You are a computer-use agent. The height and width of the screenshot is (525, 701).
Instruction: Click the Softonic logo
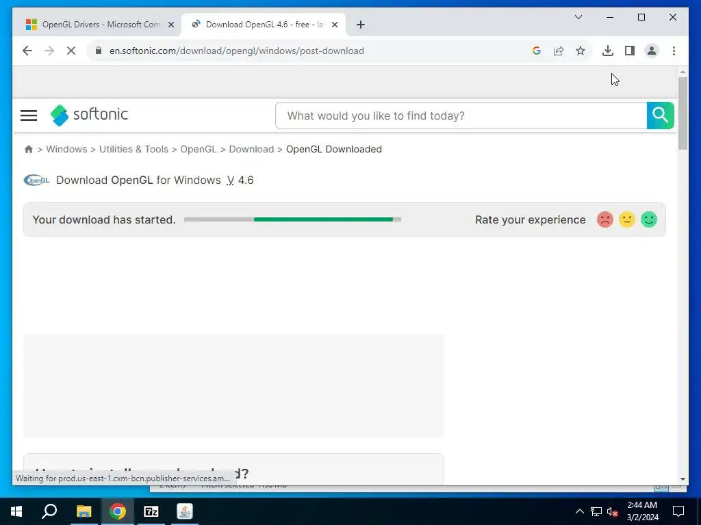coord(89,115)
